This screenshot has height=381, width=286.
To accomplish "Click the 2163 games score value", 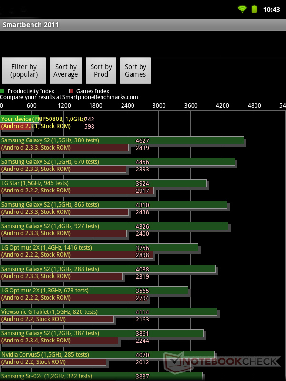I will [x=142, y=319].
